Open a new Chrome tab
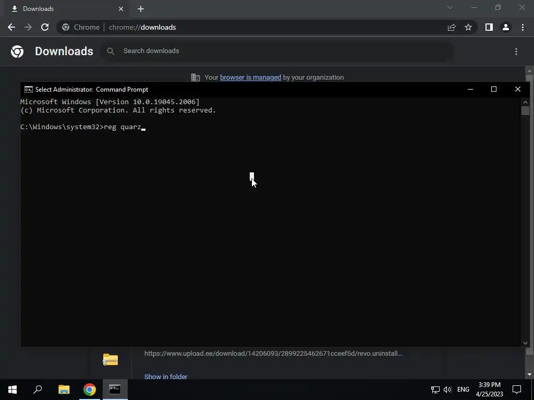The height and width of the screenshot is (400, 534). click(141, 9)
